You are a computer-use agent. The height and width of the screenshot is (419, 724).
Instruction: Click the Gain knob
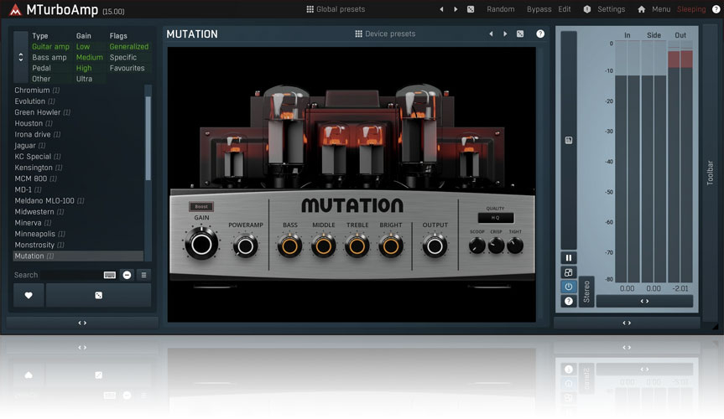click(x=201, y=245)
